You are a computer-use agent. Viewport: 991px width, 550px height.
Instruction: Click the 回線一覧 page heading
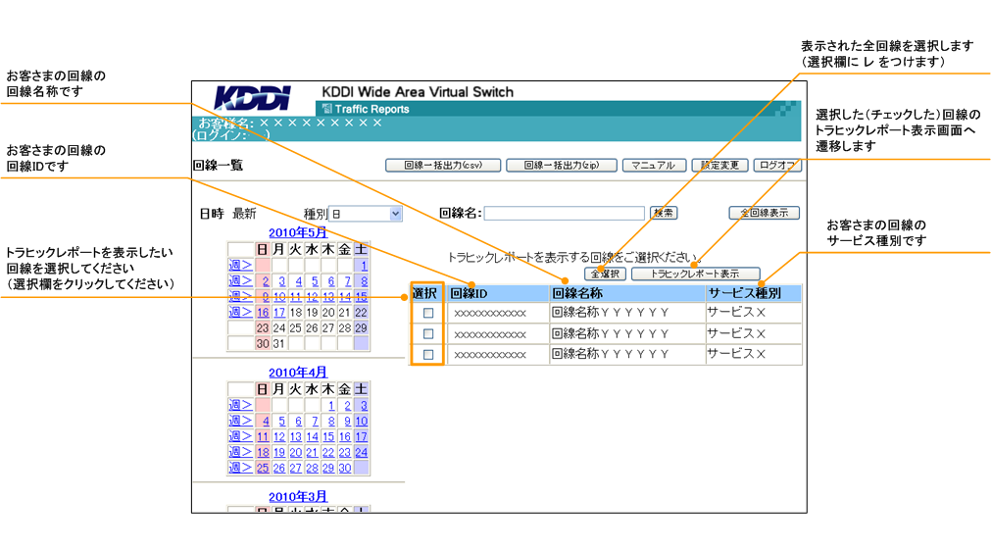[x=218, y=165]
